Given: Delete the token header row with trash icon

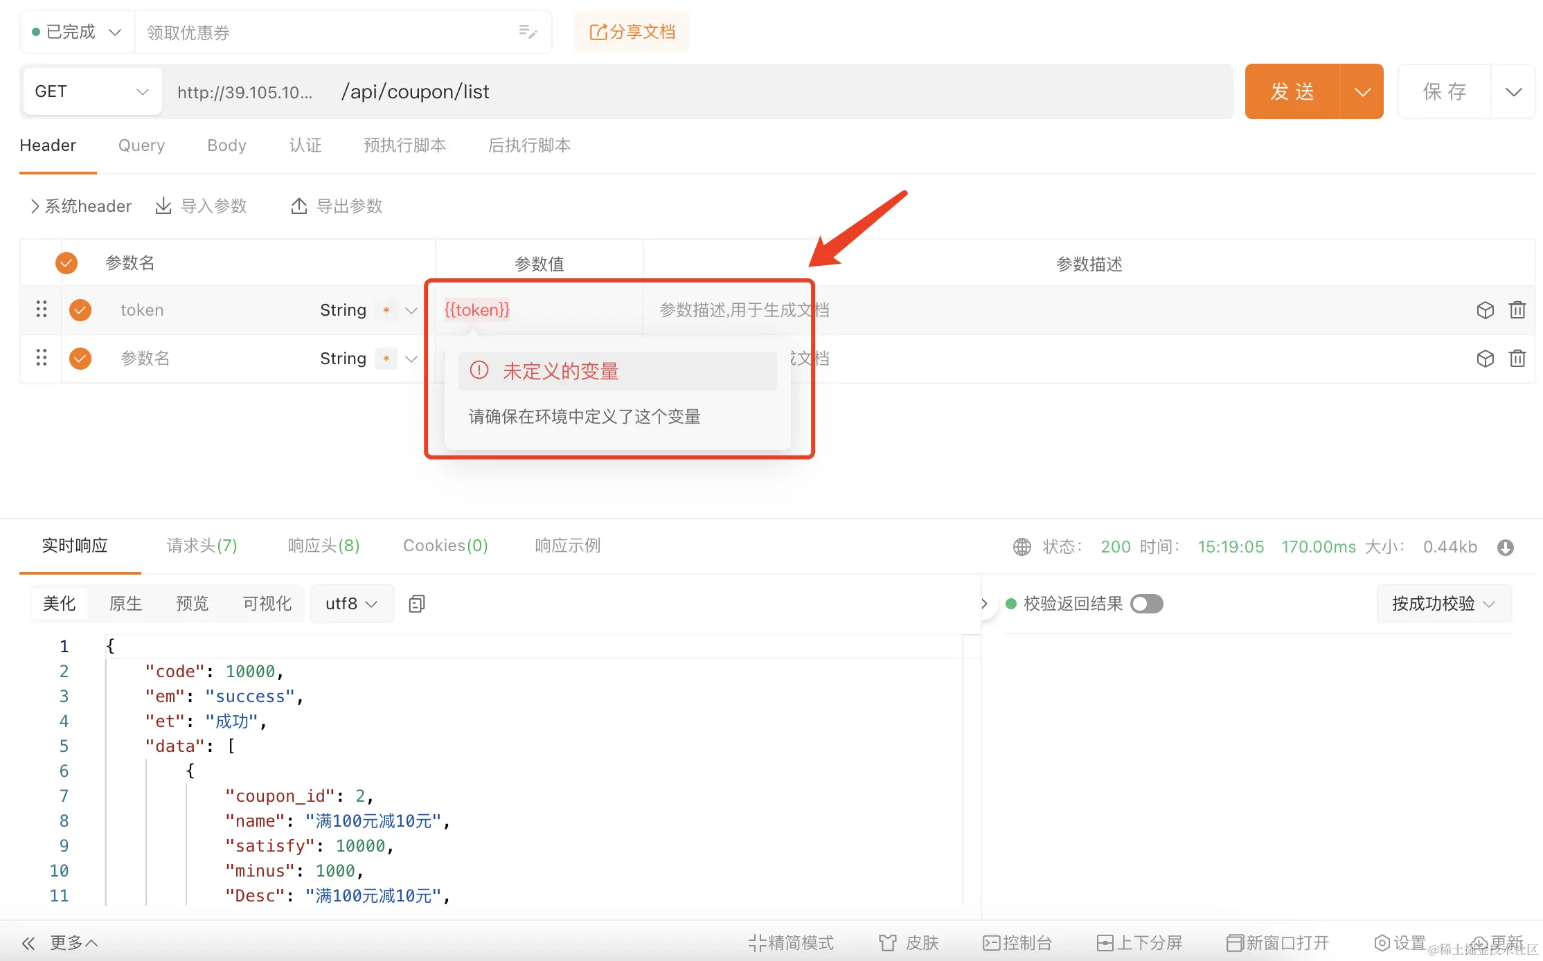Looking at the screenshot, I should 1517,309.
